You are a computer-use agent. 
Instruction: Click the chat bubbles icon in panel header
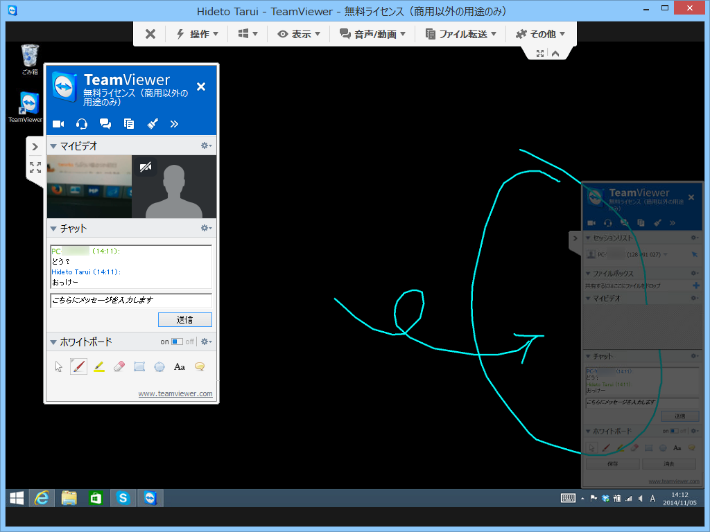[105, 124]
